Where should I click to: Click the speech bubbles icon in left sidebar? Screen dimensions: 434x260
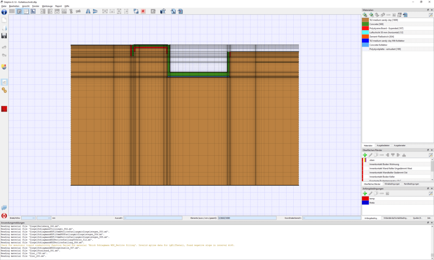pyautogui.click(x=4, y=208)
